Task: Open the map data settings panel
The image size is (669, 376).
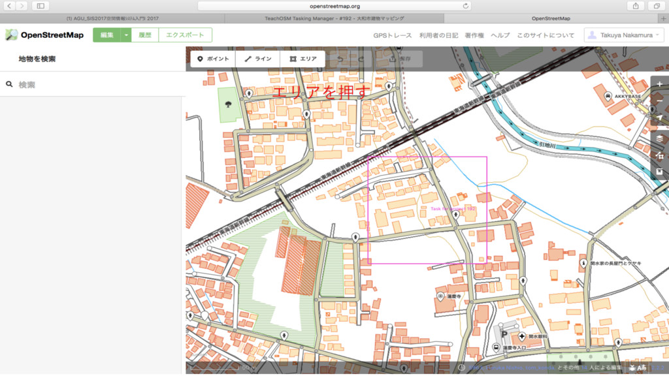Action: [659, 156]
